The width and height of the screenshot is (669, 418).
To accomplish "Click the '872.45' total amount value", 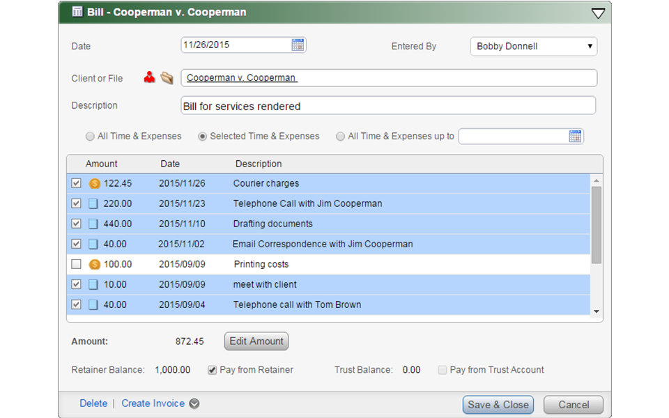I will 190,341.
